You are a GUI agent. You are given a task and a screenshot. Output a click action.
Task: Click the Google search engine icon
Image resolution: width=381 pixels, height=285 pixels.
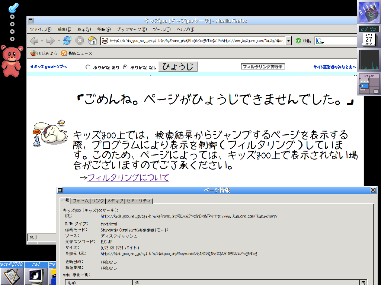pyautogui.click(x=320, y=41)
